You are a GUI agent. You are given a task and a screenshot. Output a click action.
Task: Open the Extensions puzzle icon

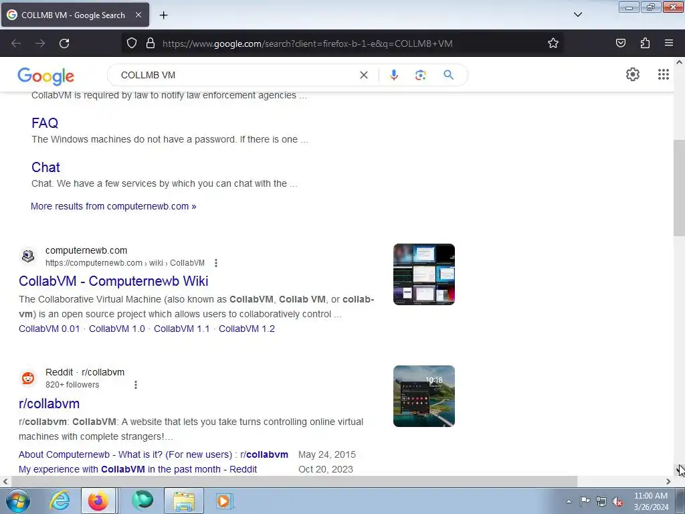pos(645,43)
